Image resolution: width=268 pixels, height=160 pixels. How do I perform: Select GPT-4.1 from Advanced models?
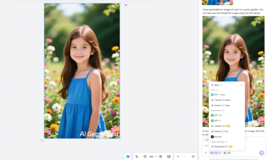click(227, 115)
